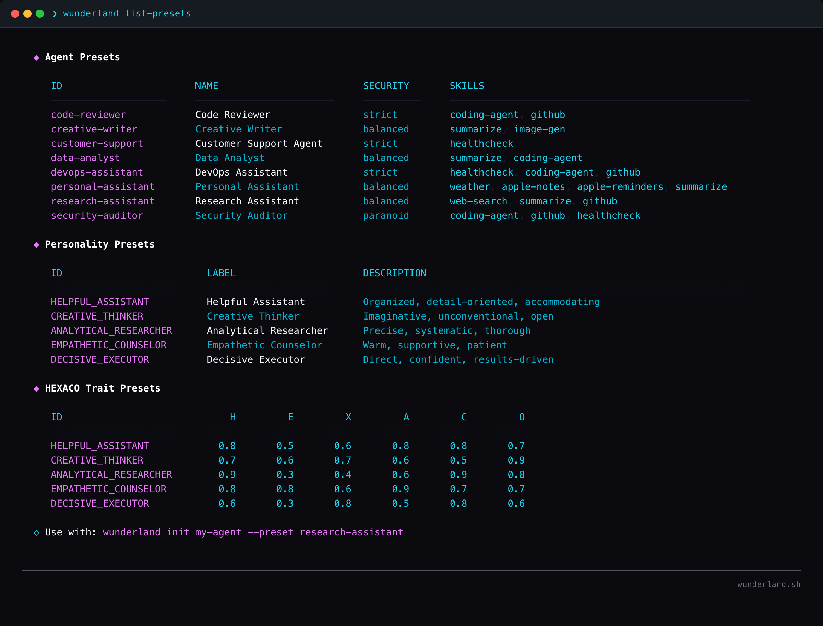This screenshot has height=626, width=823.
Task: Select the yellow traffic light button
Action: coord(27,13)
